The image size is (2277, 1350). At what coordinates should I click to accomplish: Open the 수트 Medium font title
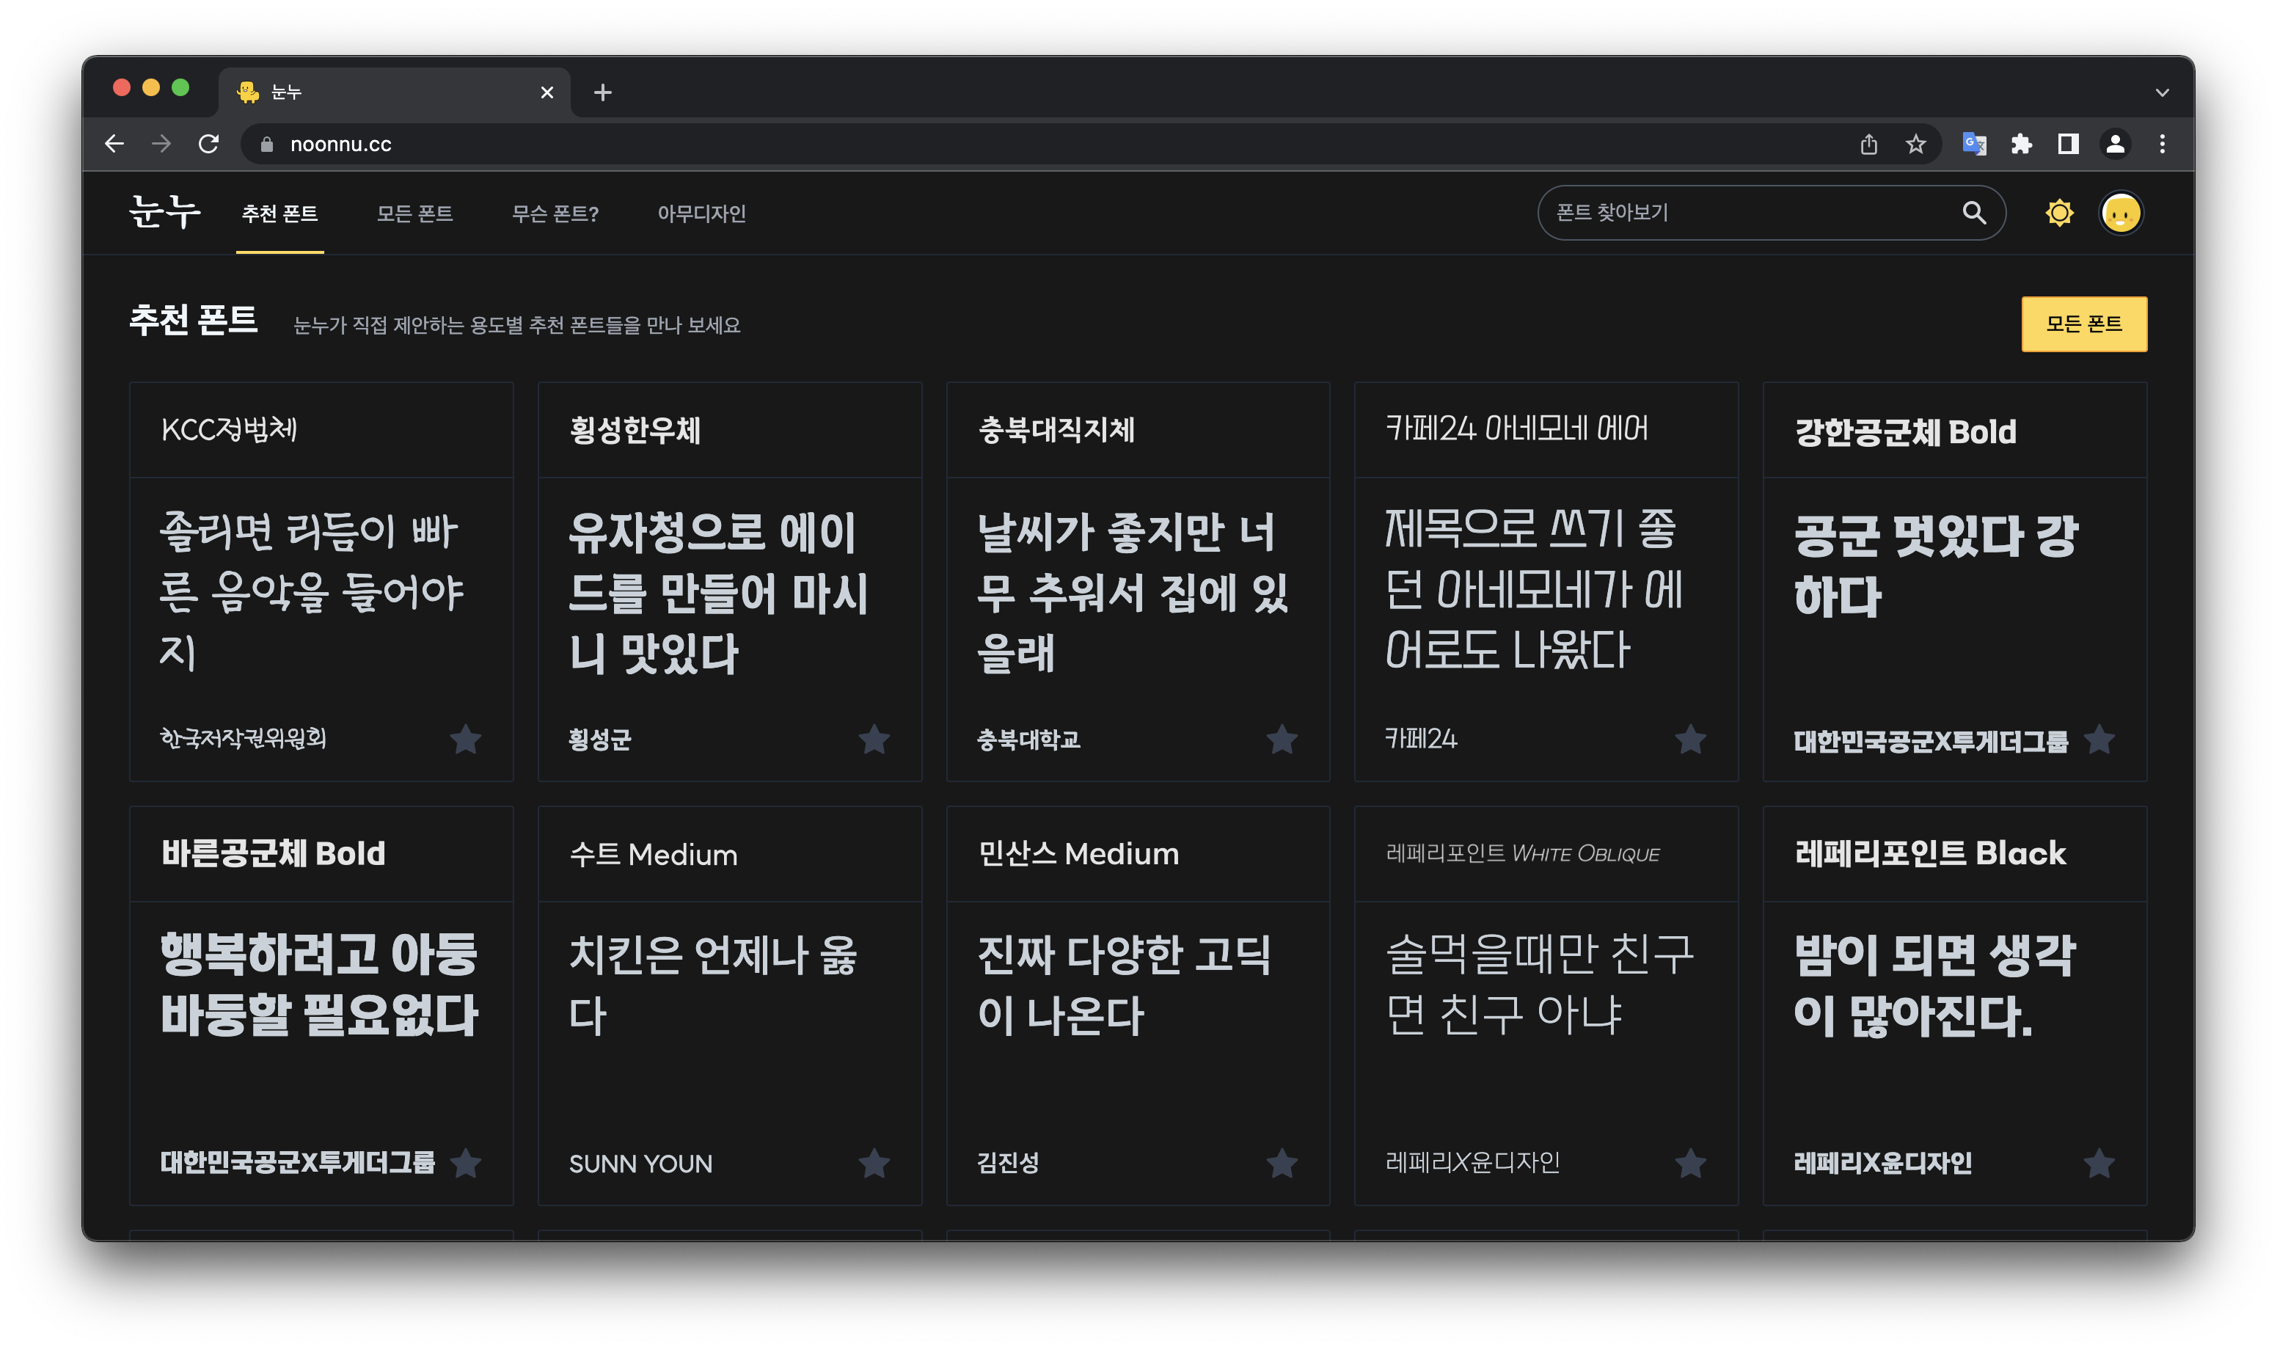pos(653,854)
